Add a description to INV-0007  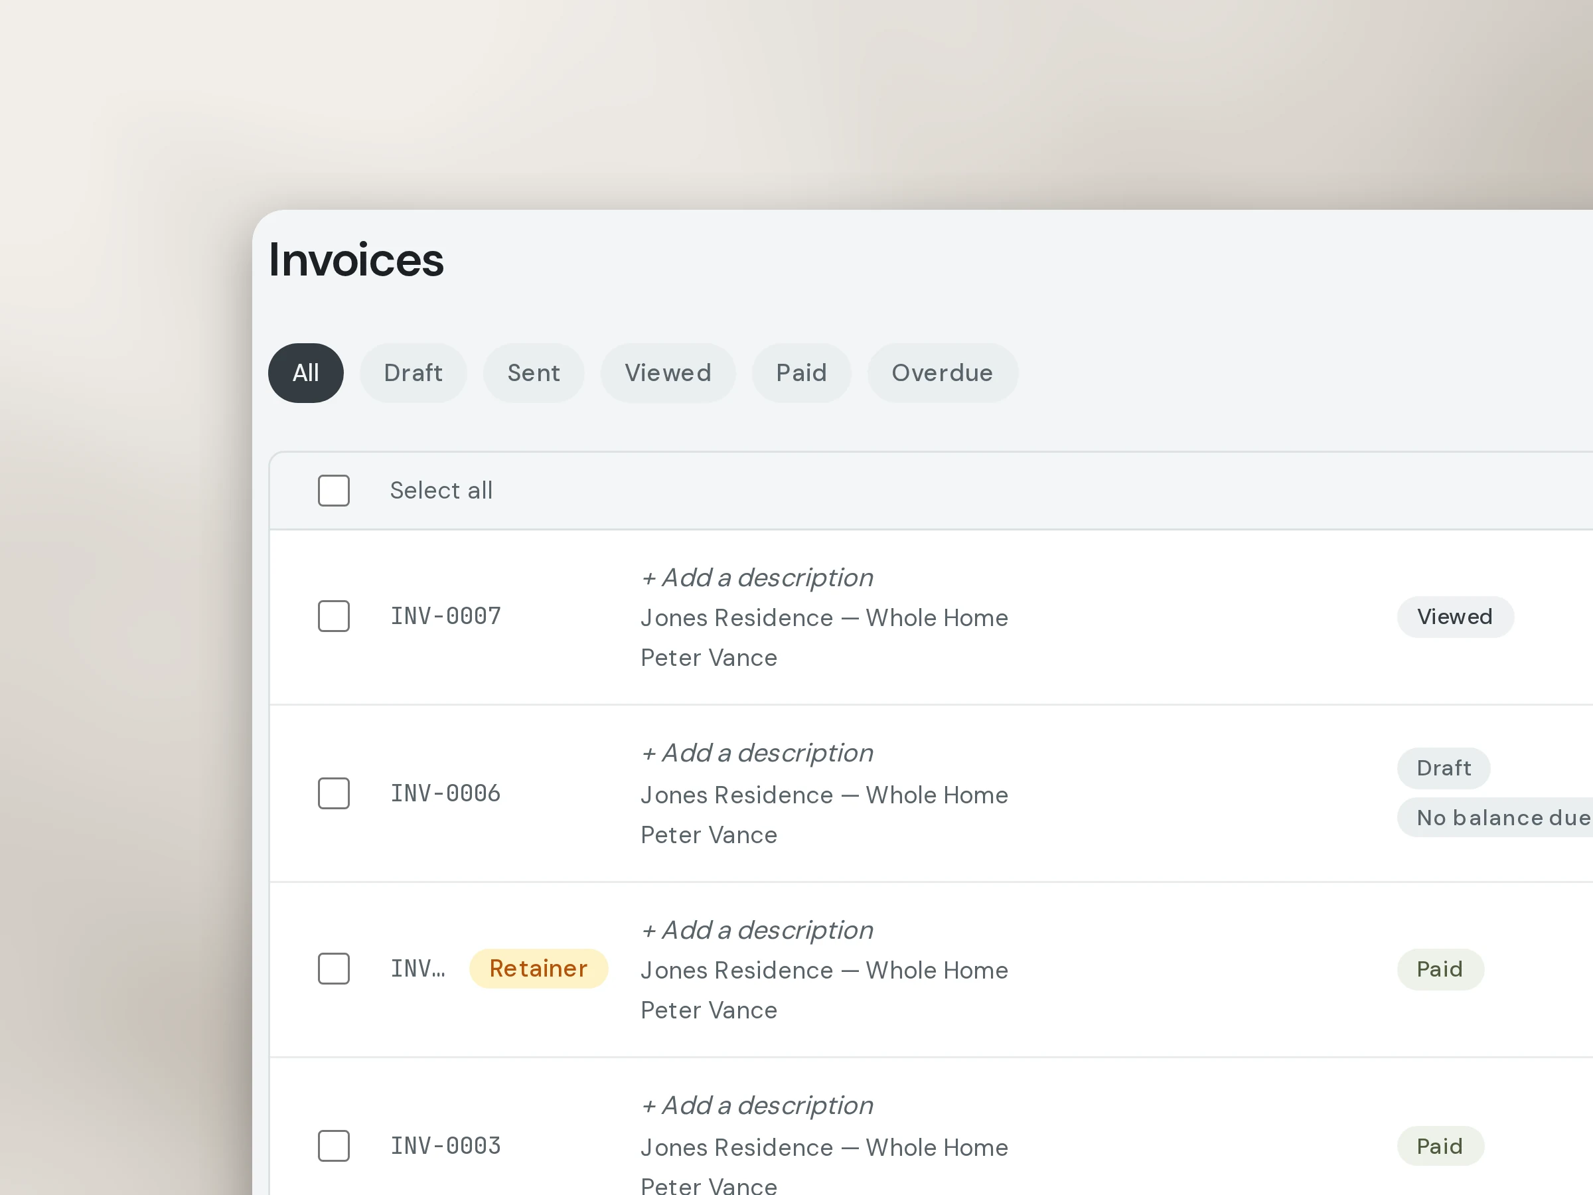click(757, 578)
